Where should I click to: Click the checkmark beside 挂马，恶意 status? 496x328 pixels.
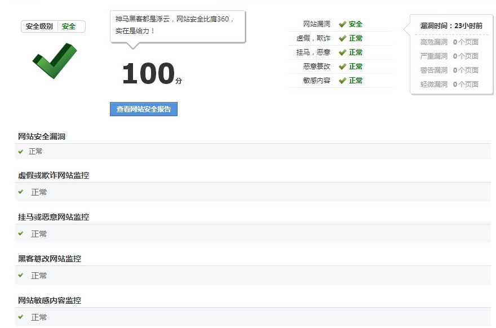pyautogui.click(x=342, y=52)
